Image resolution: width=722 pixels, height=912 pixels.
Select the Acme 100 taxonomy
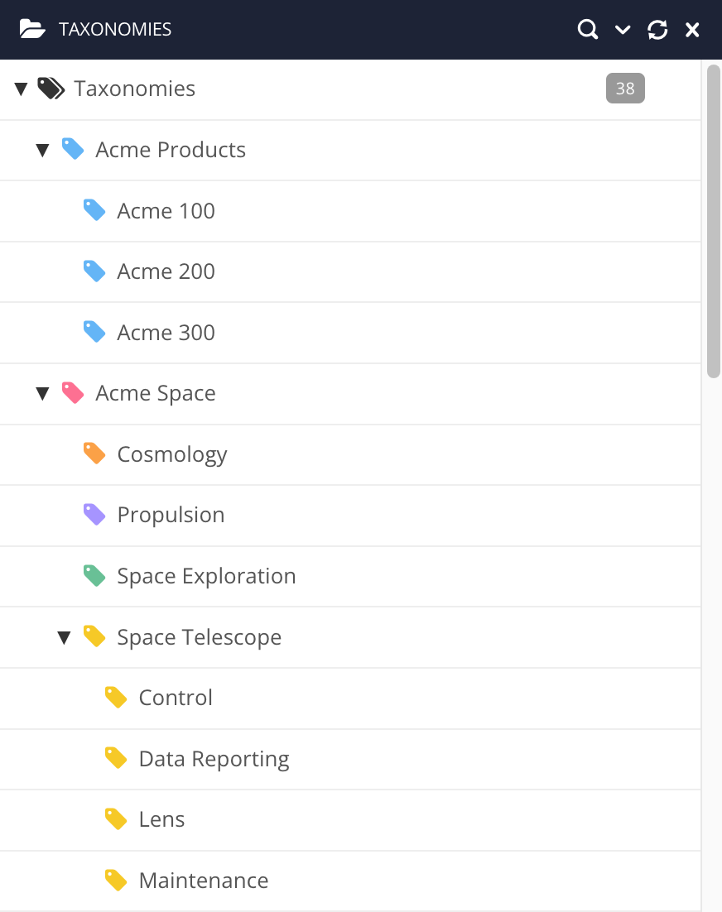[x=166, y=210]
